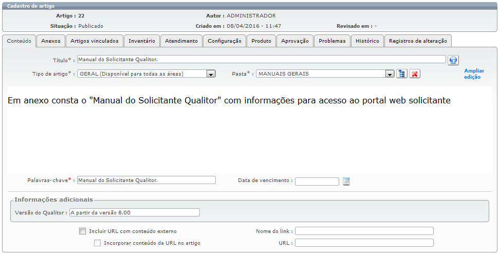
Task: Click the Artigo number 22
Action: coord(81,15)
